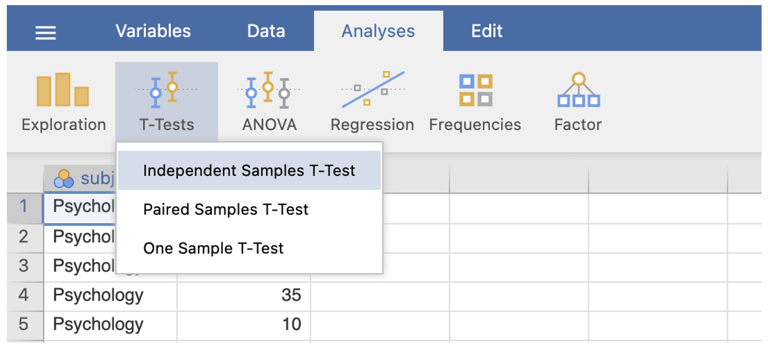Click the Exploration bar chart icon
The height and width of the screenshot is (354, 768).
coord(63,90)
